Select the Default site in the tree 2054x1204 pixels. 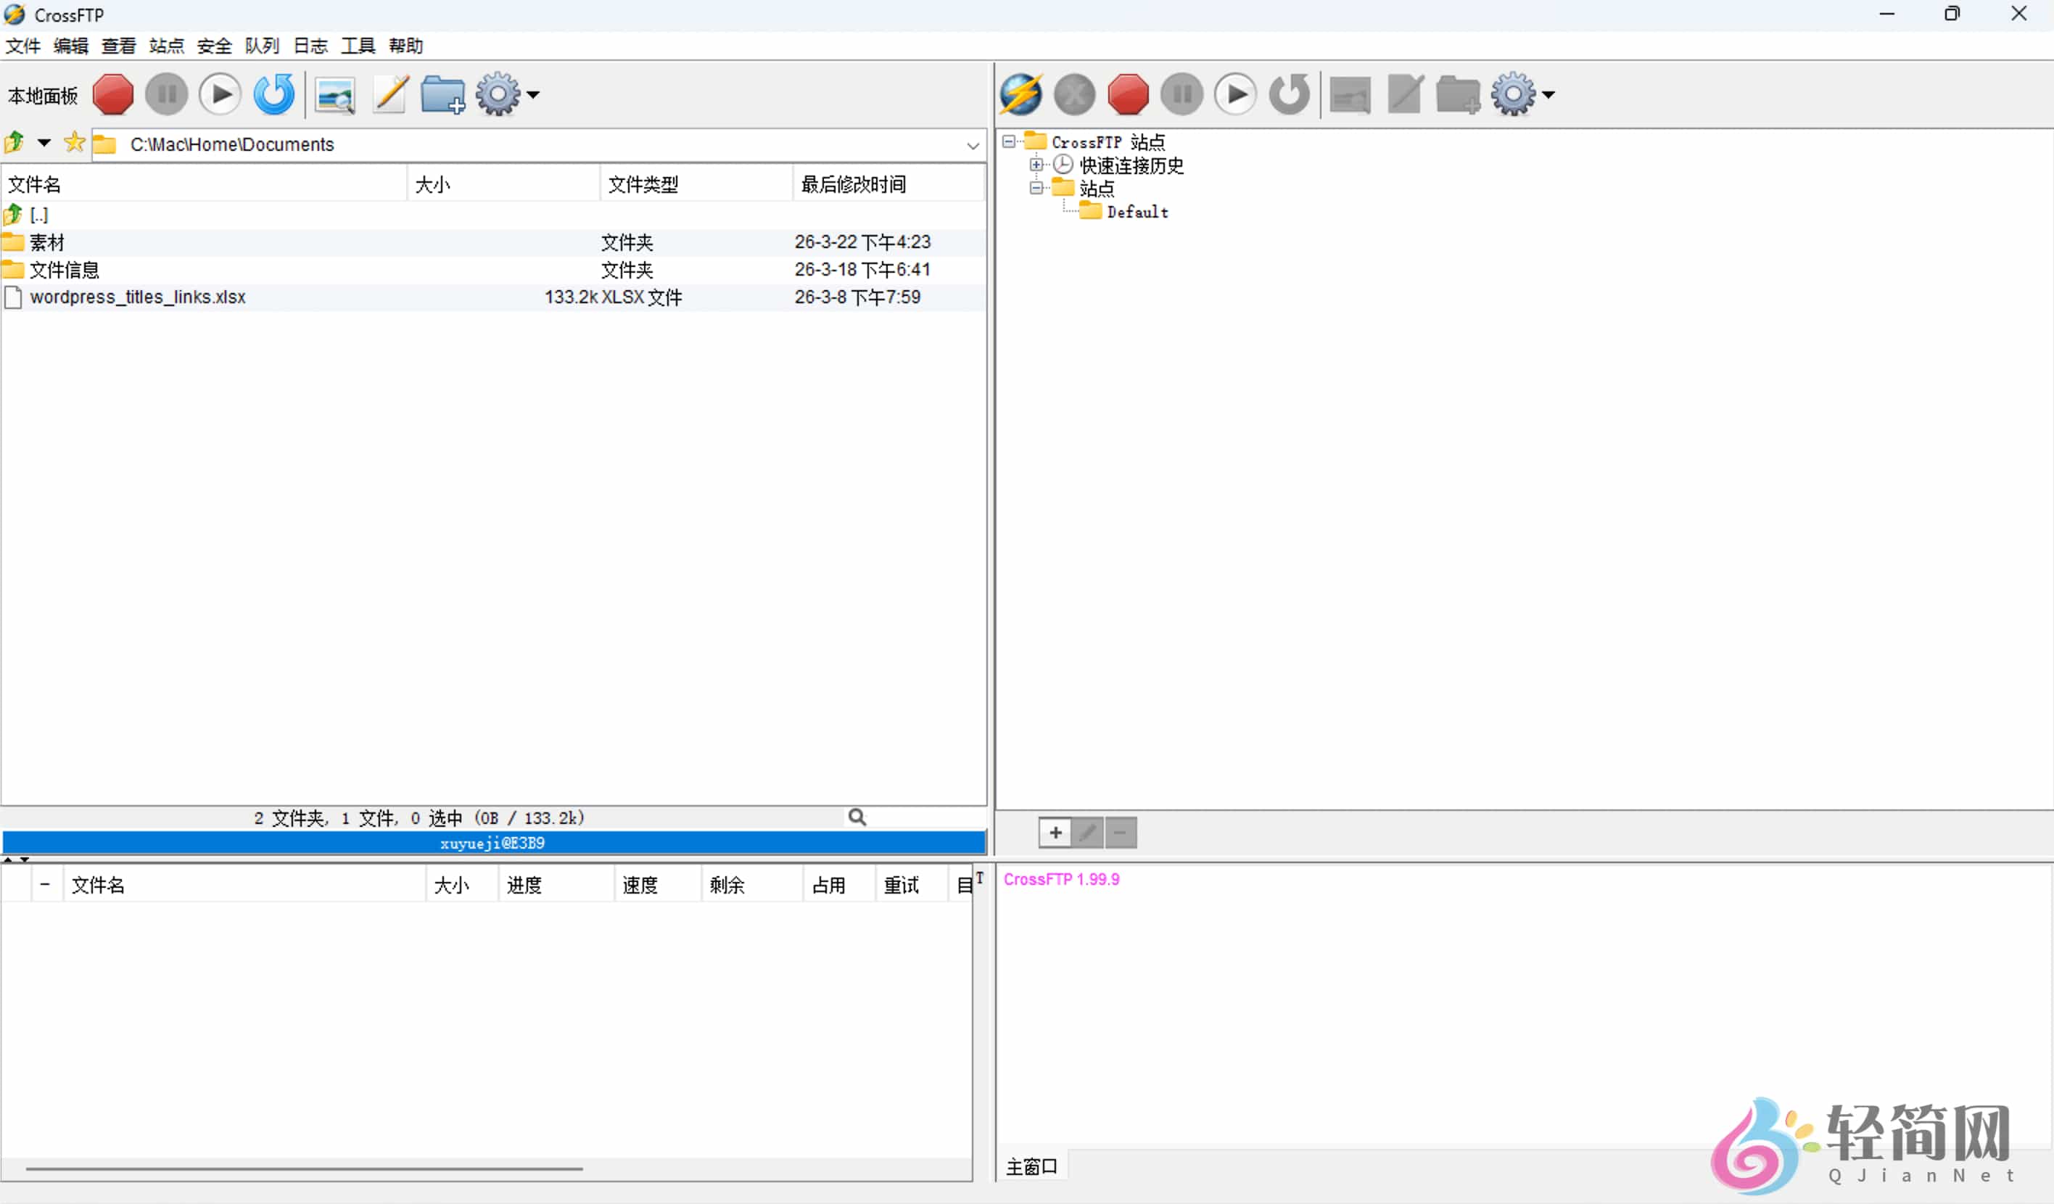(1139, 212)
